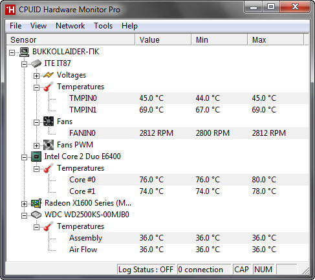Click the Voltages lightning bolt icon

pyautogui.click(x=49, y=75)
